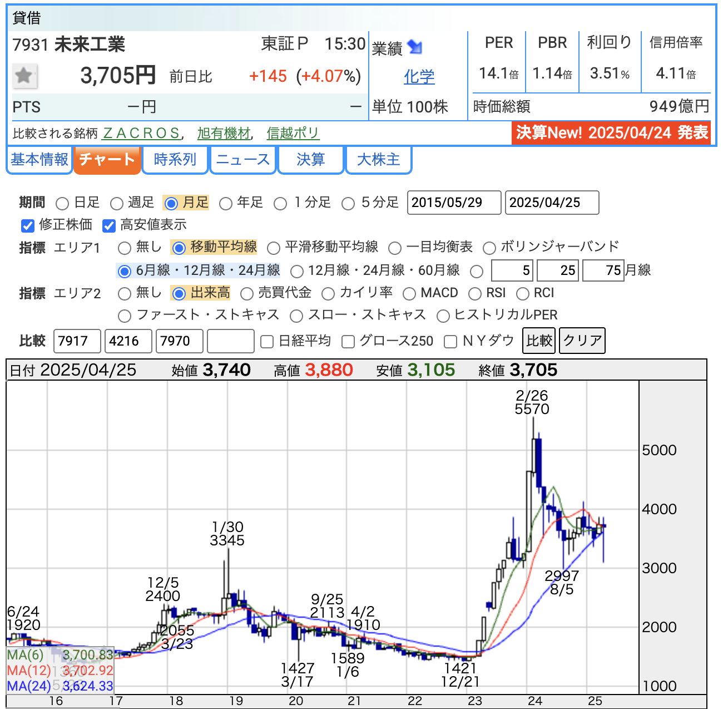Click the 時価総額 value 949億円
The height and width of the screenshot is (709, 723).
point(680,107)
